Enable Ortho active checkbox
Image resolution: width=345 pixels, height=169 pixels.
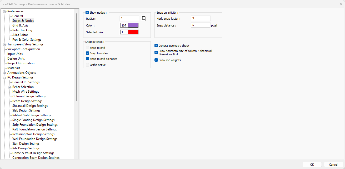tap(88, 65)
